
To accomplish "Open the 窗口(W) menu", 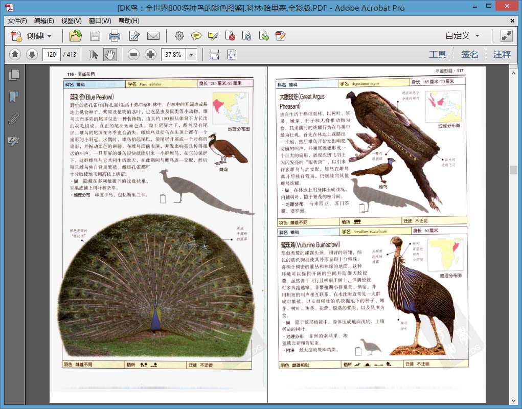I will [100, 20].
